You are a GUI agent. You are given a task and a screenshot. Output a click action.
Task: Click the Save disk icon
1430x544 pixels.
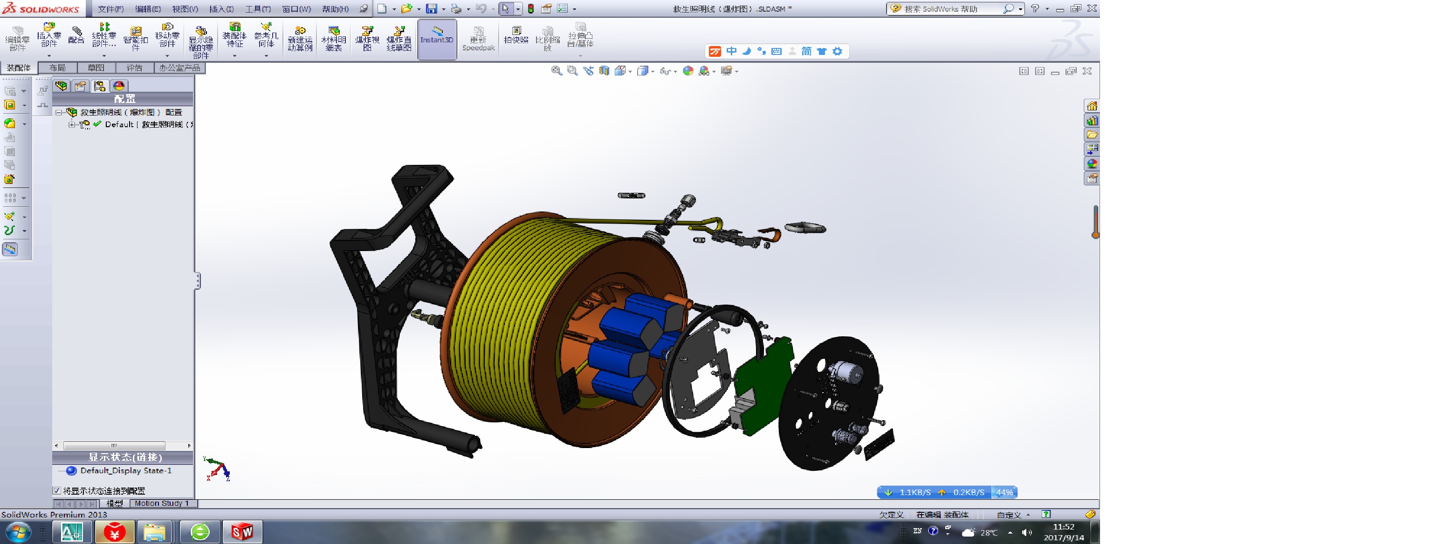(431, 8)
